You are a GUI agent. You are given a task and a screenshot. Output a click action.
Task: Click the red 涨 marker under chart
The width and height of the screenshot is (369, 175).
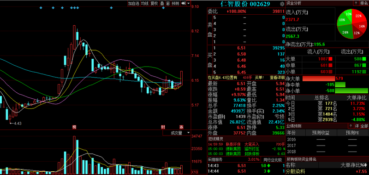click(x=181, y=127)
